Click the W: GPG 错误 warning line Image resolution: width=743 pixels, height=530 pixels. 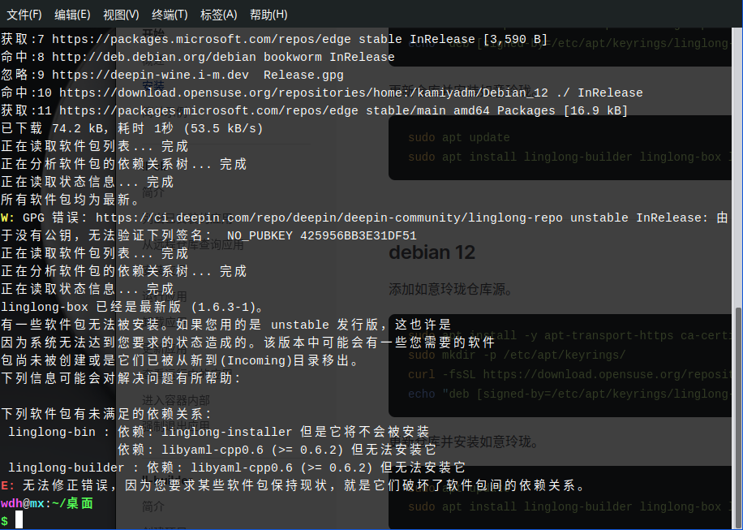pos(364,218)
